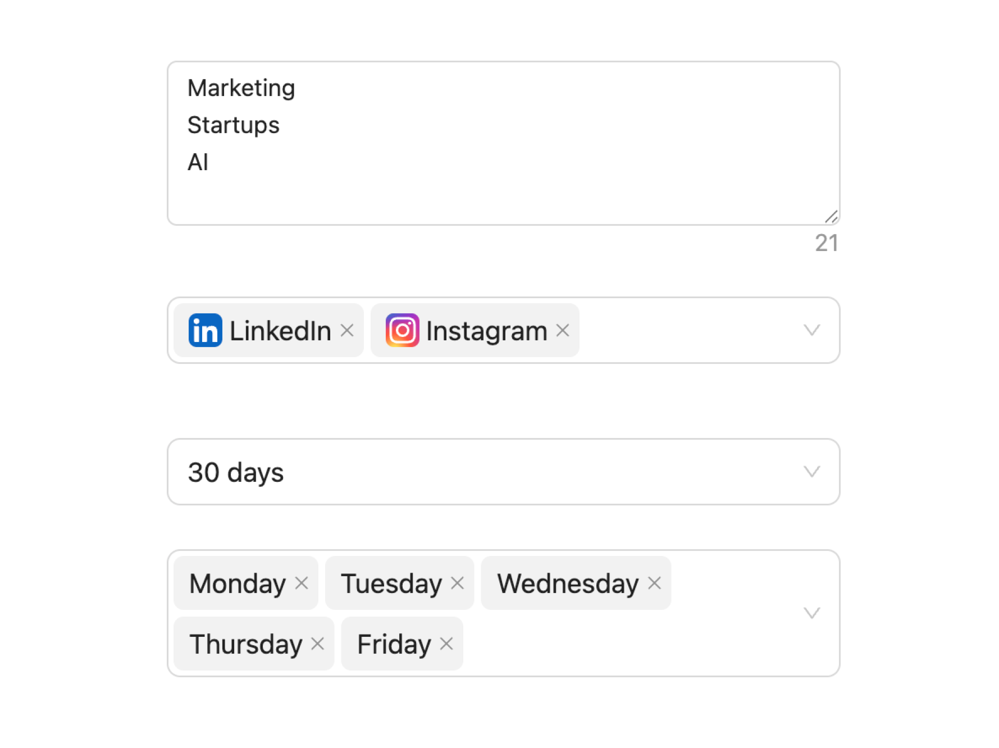The height and width of the screenshot is (748, 999).
Task: Remove Friday from selected days
Action: pos(446,644)
